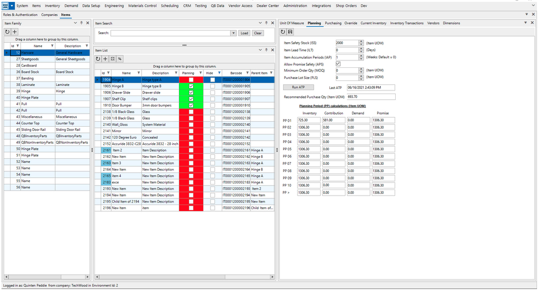The height and width of the screenshot is (290, 538).
Task: Uncheck Planning for Shelf Clip
Action: 191,99
